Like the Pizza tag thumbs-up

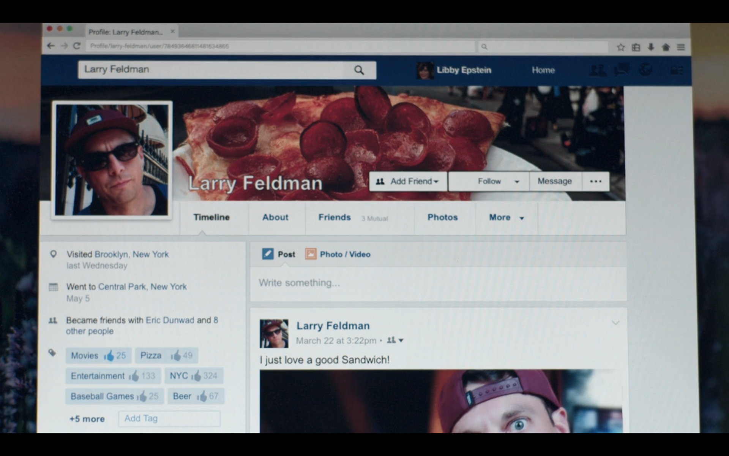[x=176, y=356]
